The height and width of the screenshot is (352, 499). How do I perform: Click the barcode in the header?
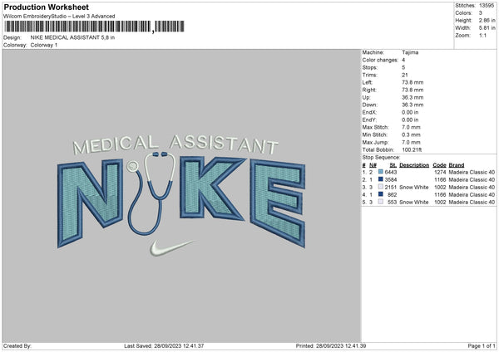click(94, 27)
